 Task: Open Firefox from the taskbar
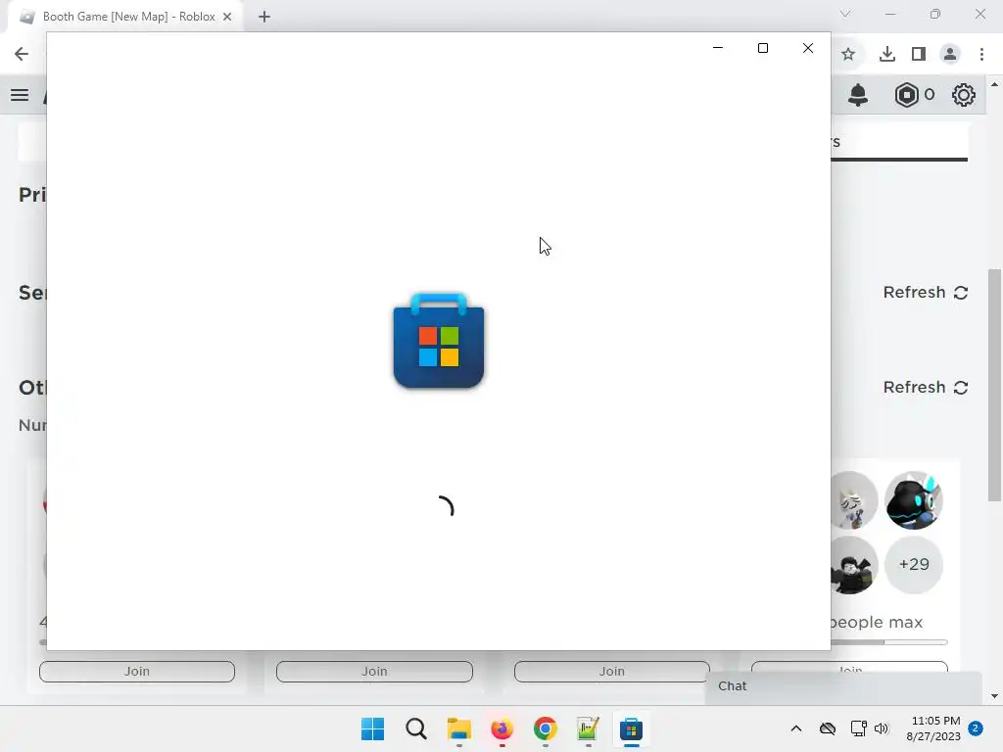pyautogui.click(x=502, y=728)
